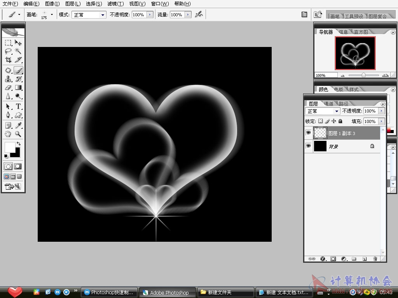Select the Notes tool
This screenshot has width=398, height=298.
tap(8, 125)
